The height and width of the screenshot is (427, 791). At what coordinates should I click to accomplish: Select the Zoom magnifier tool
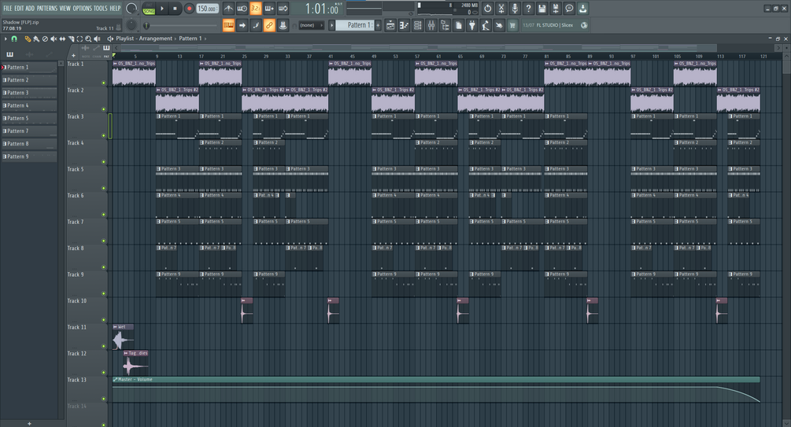[88, 39]
